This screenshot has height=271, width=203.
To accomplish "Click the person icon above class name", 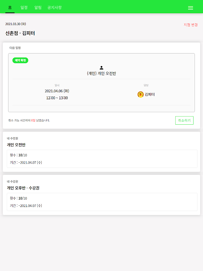I will (101, 68).
